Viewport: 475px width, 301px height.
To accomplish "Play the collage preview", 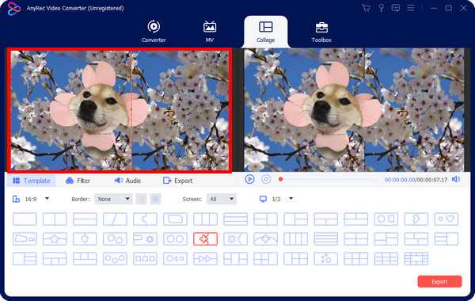I will tap(249, 179).
